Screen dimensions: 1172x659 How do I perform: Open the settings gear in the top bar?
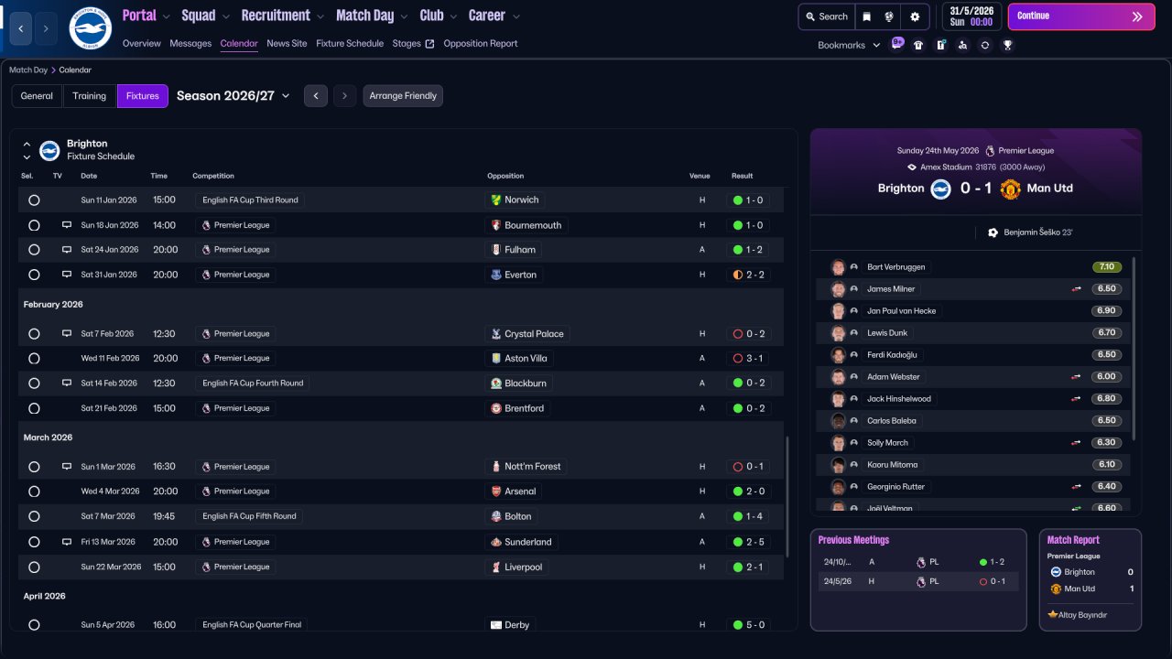point(915,16)
